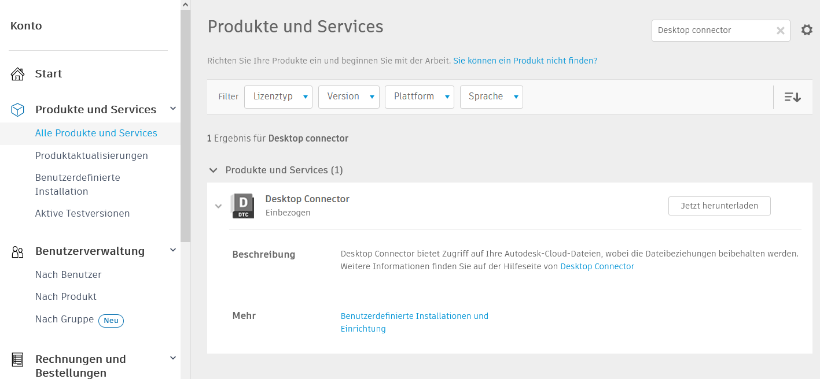820x379 pixels.
Task: Collapse the Desktop Connector details chevron
Action: [218, 206]
